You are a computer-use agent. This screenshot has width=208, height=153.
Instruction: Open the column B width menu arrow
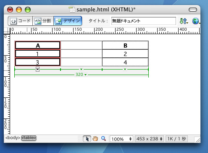pos(125,69)
